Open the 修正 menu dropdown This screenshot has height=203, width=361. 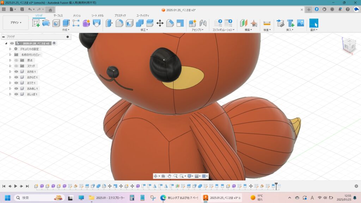click(144, 30)
